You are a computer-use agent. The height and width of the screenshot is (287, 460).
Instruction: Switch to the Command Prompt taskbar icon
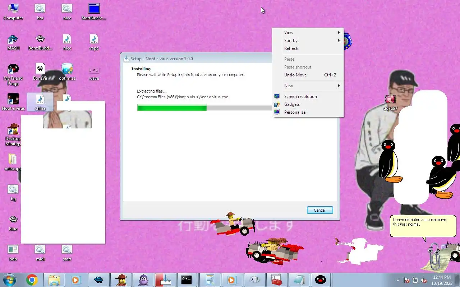pyautogui.click(x=187, y=280)
